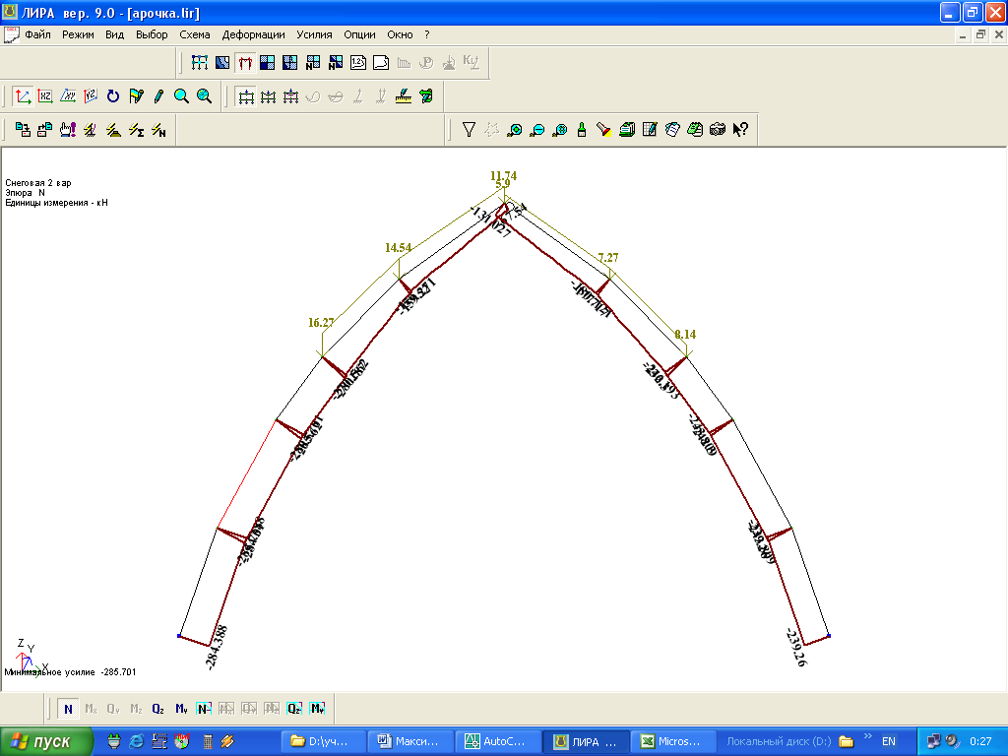Screen dimensions: 1008x756
Task: Click the rotate scheme icon
Action: [113, 96]
